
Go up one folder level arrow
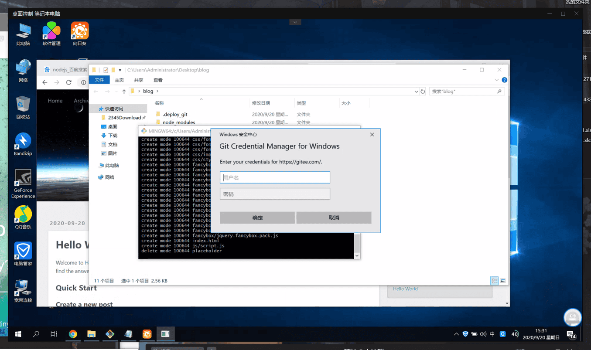(x=124, y=92)
